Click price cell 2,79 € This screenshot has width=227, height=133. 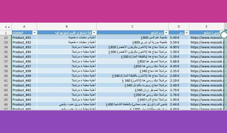179,90
